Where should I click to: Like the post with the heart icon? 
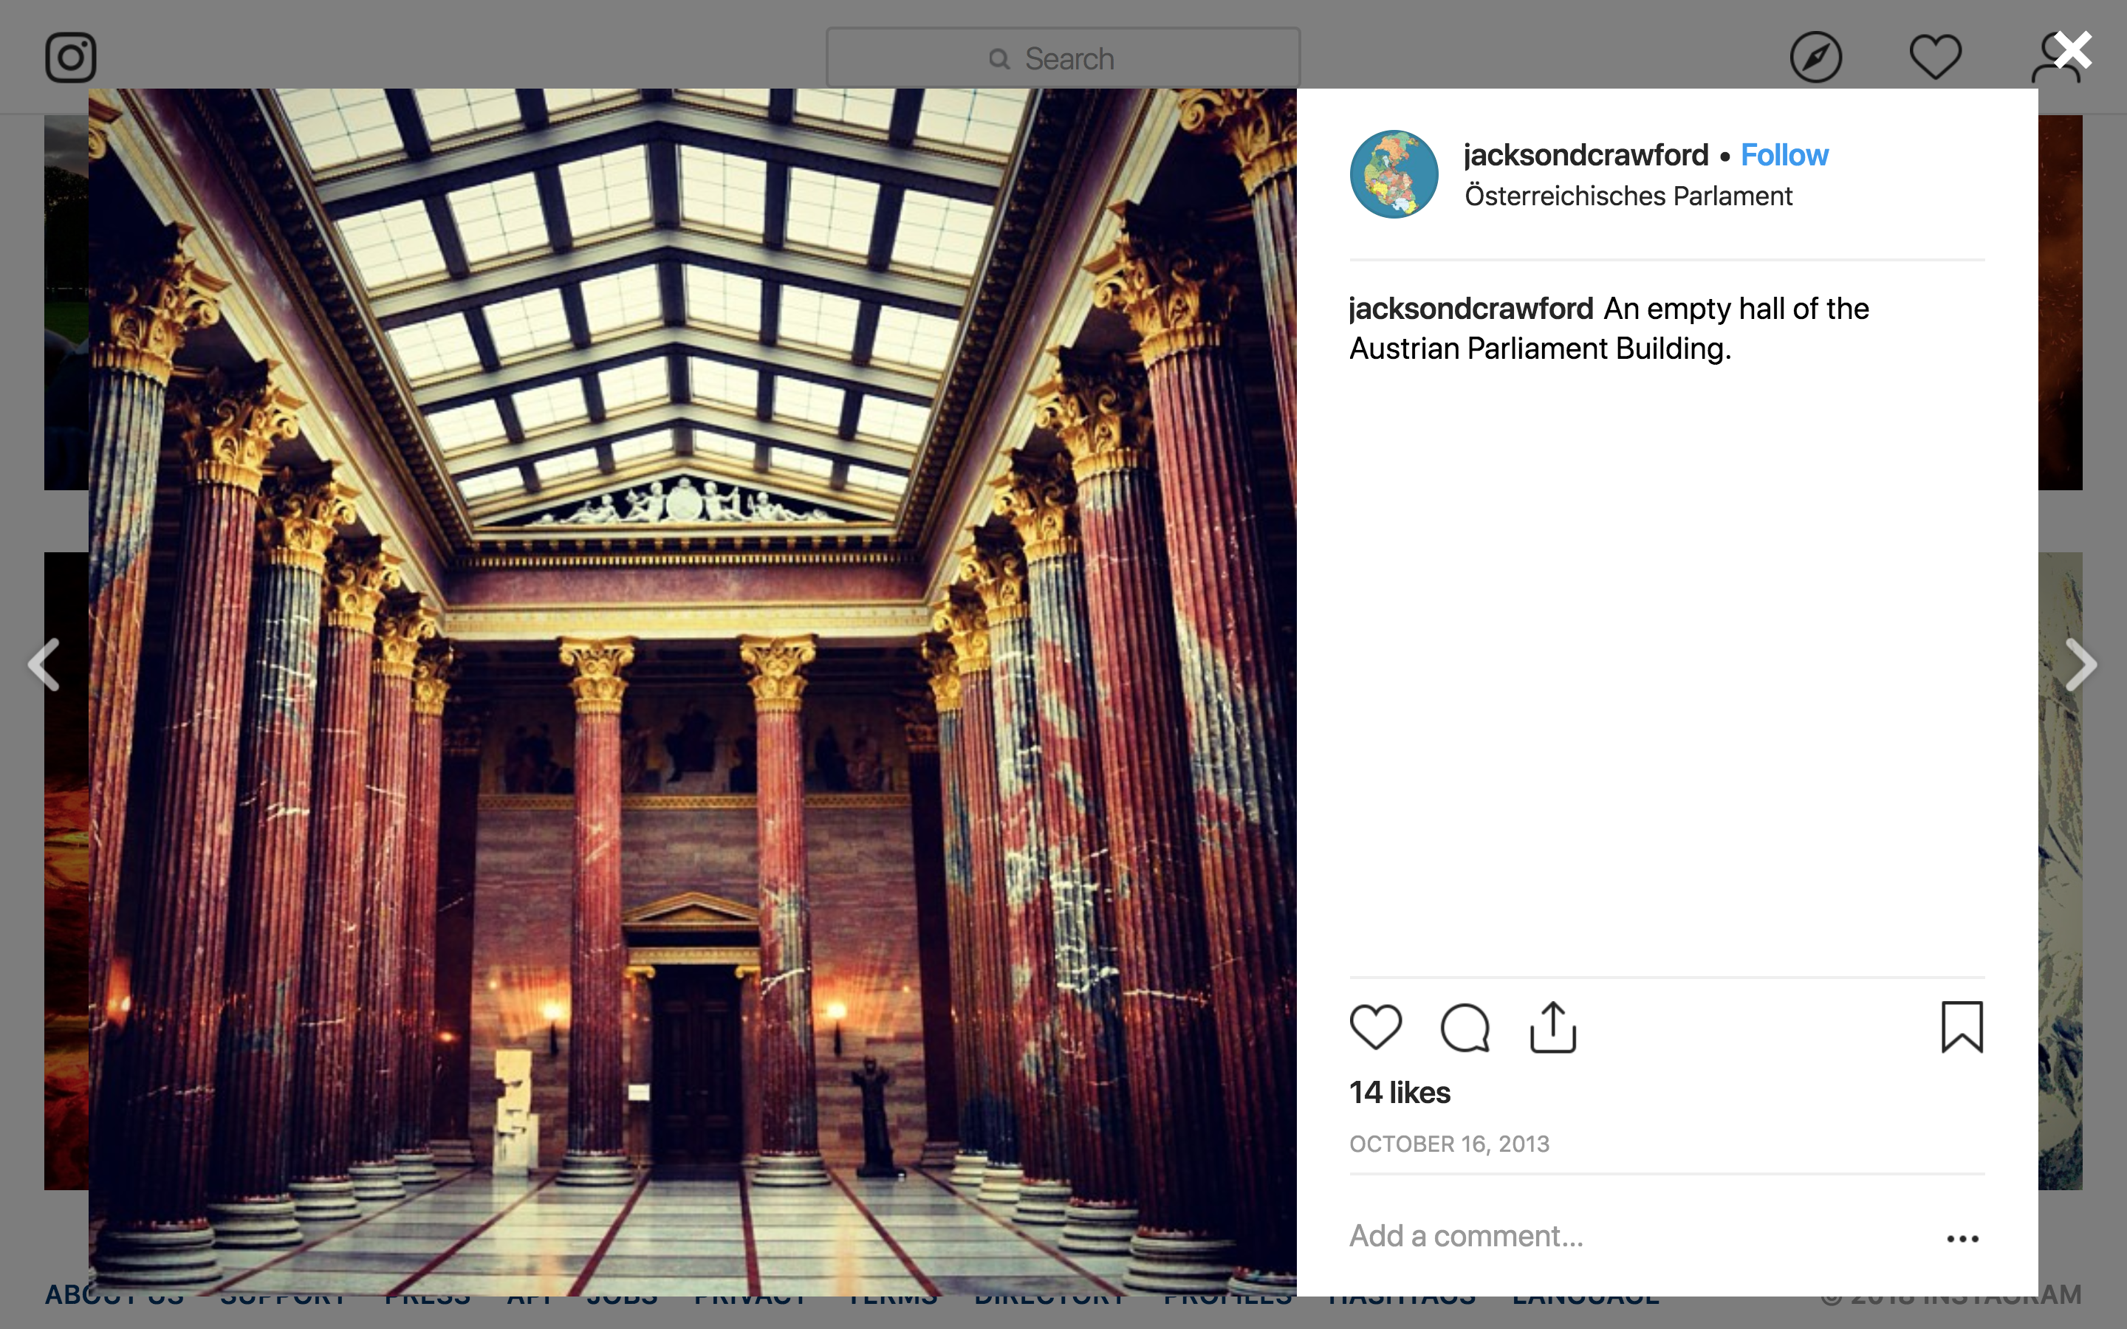tap(1375, 1026)
